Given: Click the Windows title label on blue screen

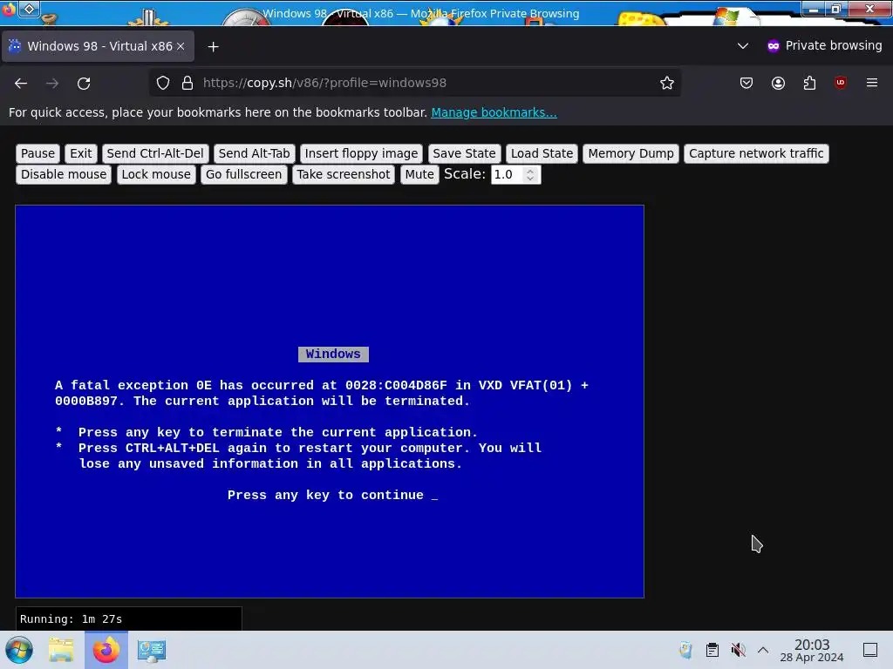Looking at the screenshot, I should pos(333,354).
